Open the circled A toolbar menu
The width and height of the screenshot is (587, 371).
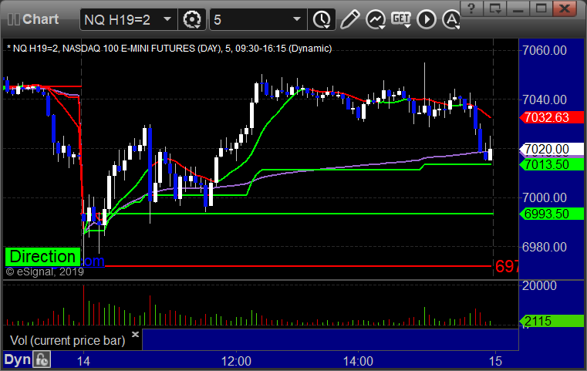451,19
